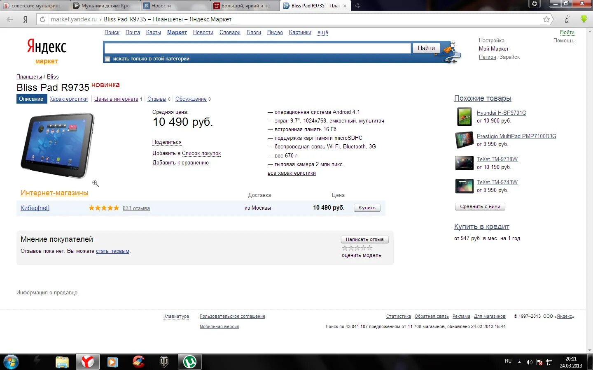Click the Поделиться link
This screenshot has width=593, height=370.
pos(167,142)
